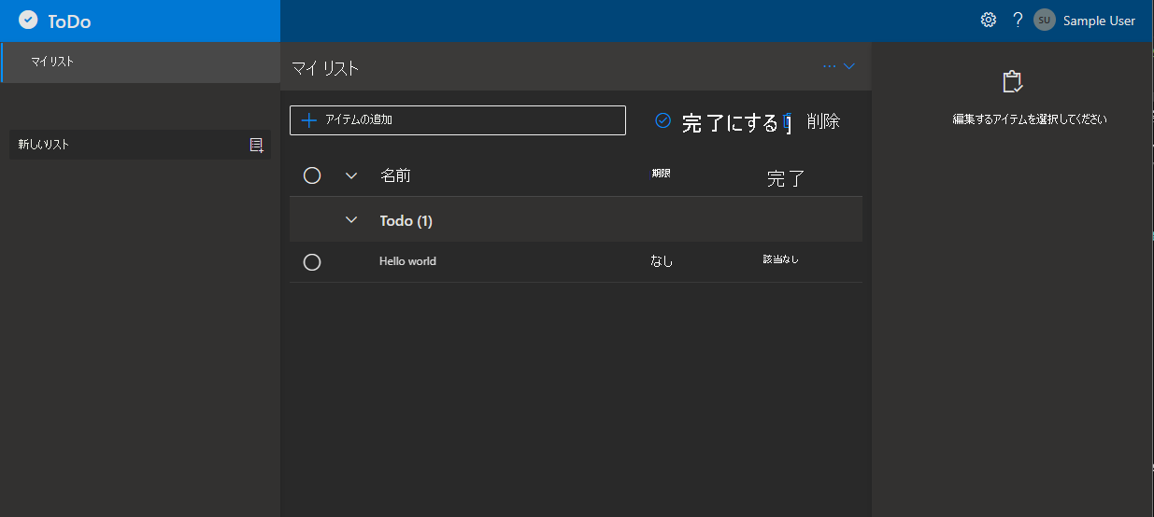1154x517 pixels.
Task: Collapse the Todo (1) group chevron
Action: click(x=351, y=220)
